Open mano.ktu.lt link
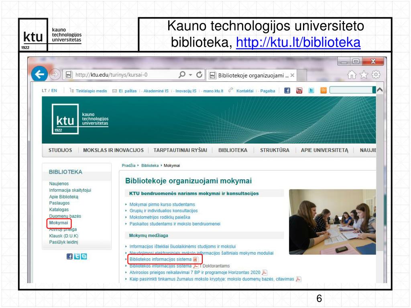Image resolution: width=411 pixels, height=308 pixels. pyautogui.click(x=214, y=91)
